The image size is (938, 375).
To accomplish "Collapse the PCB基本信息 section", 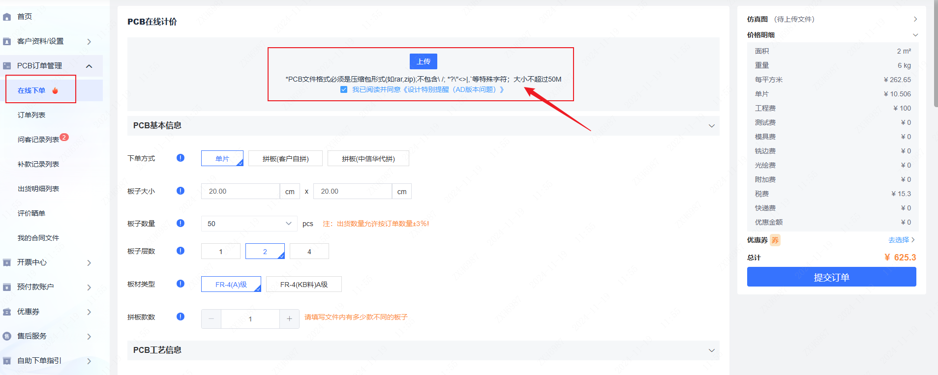I will pyautogui.click(x=711, y=126).
